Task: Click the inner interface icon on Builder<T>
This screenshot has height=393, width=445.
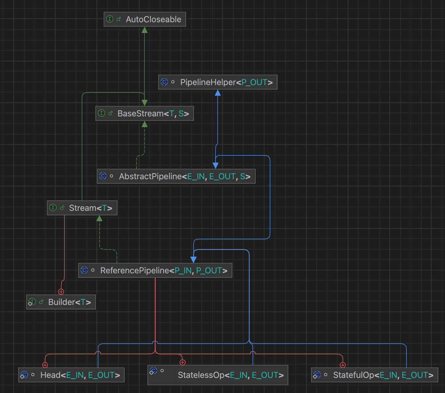Action: 32,302
